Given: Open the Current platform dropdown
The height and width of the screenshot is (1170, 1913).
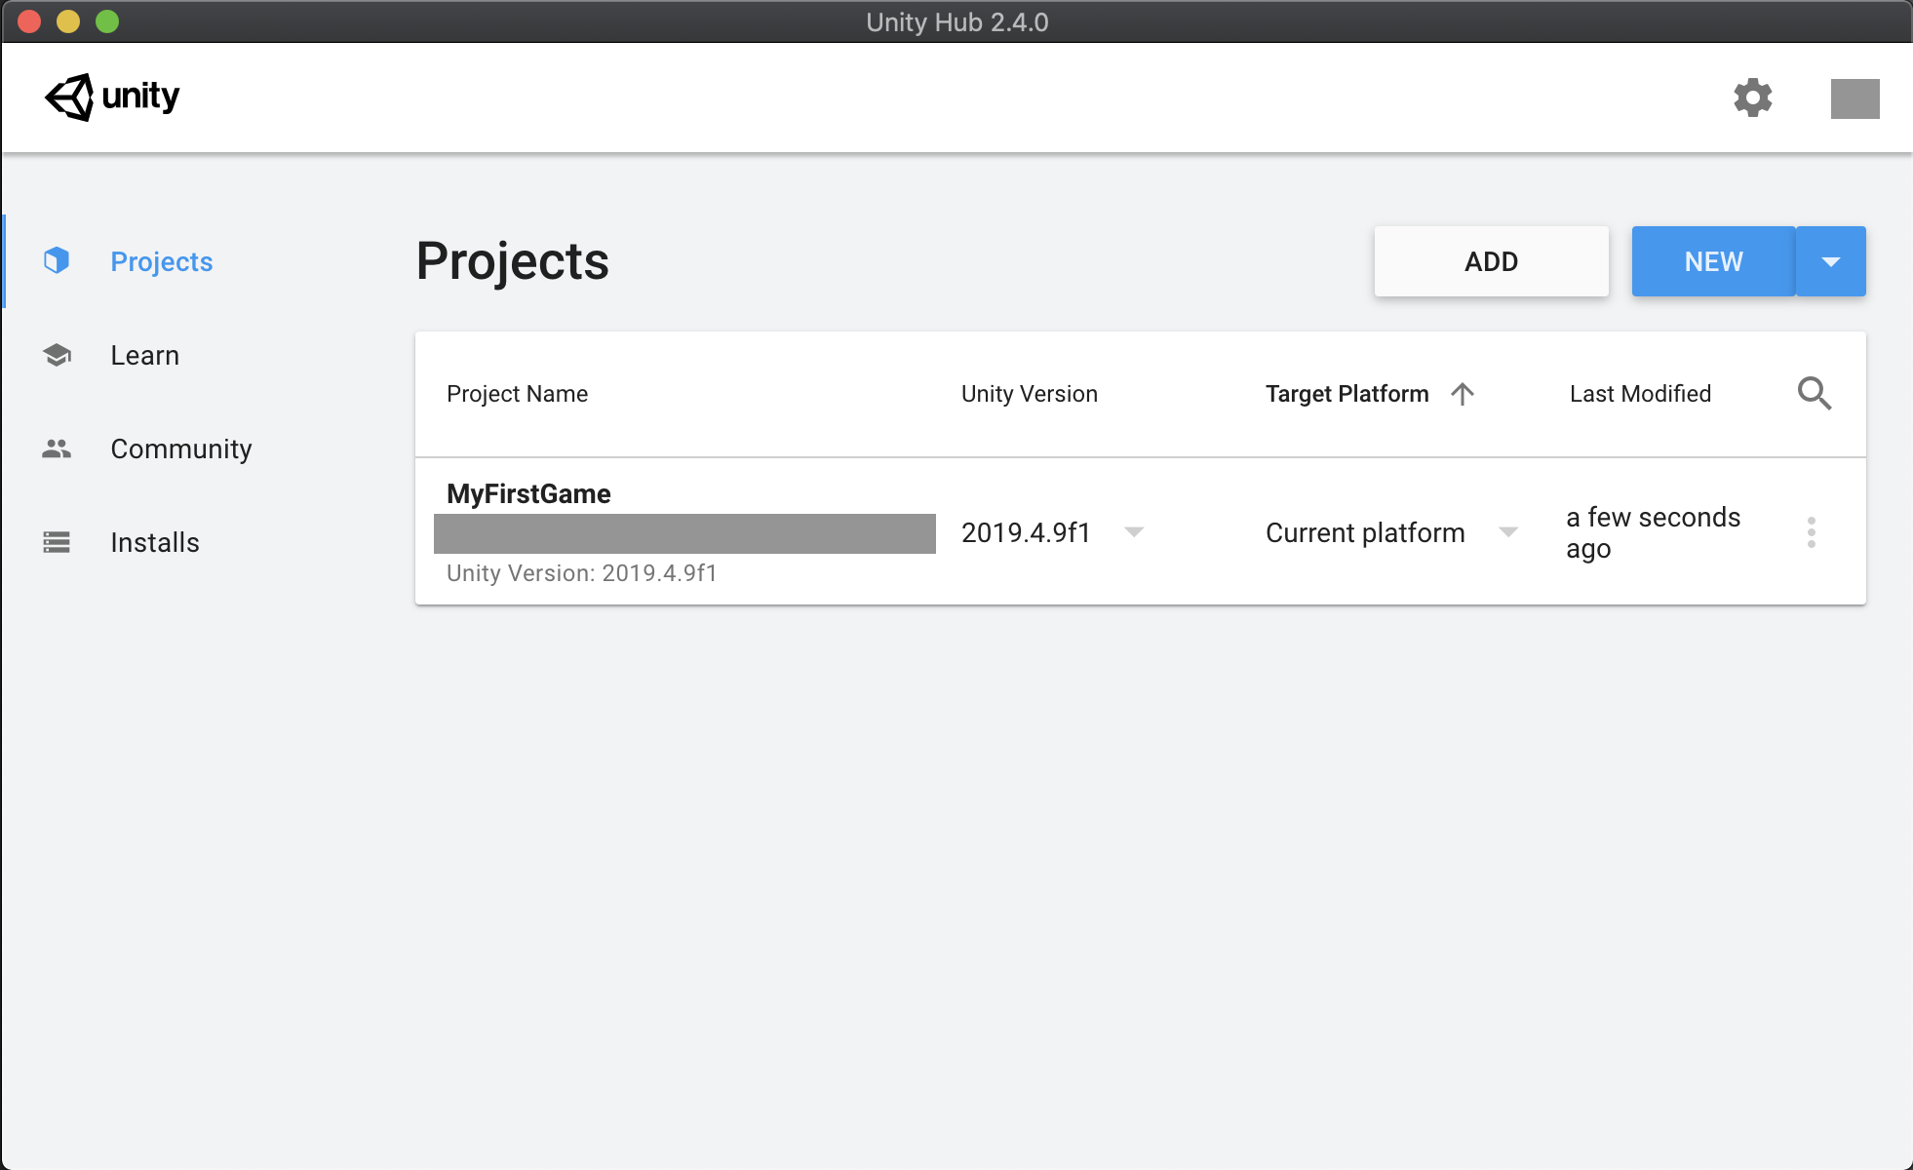Looking at the screenshot, I should pos(1507,532).
